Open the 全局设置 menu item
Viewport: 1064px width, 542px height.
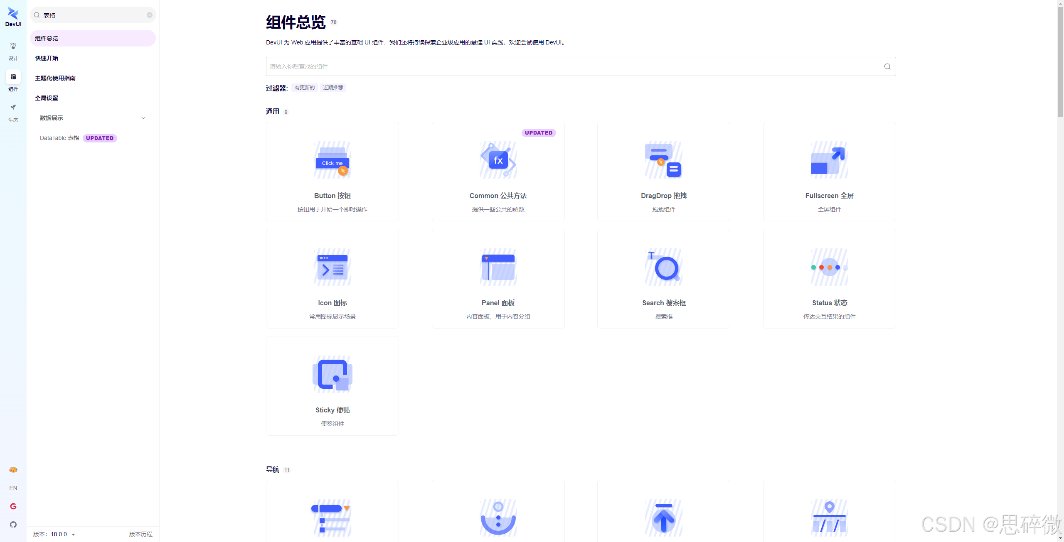(x=47, y=98)
